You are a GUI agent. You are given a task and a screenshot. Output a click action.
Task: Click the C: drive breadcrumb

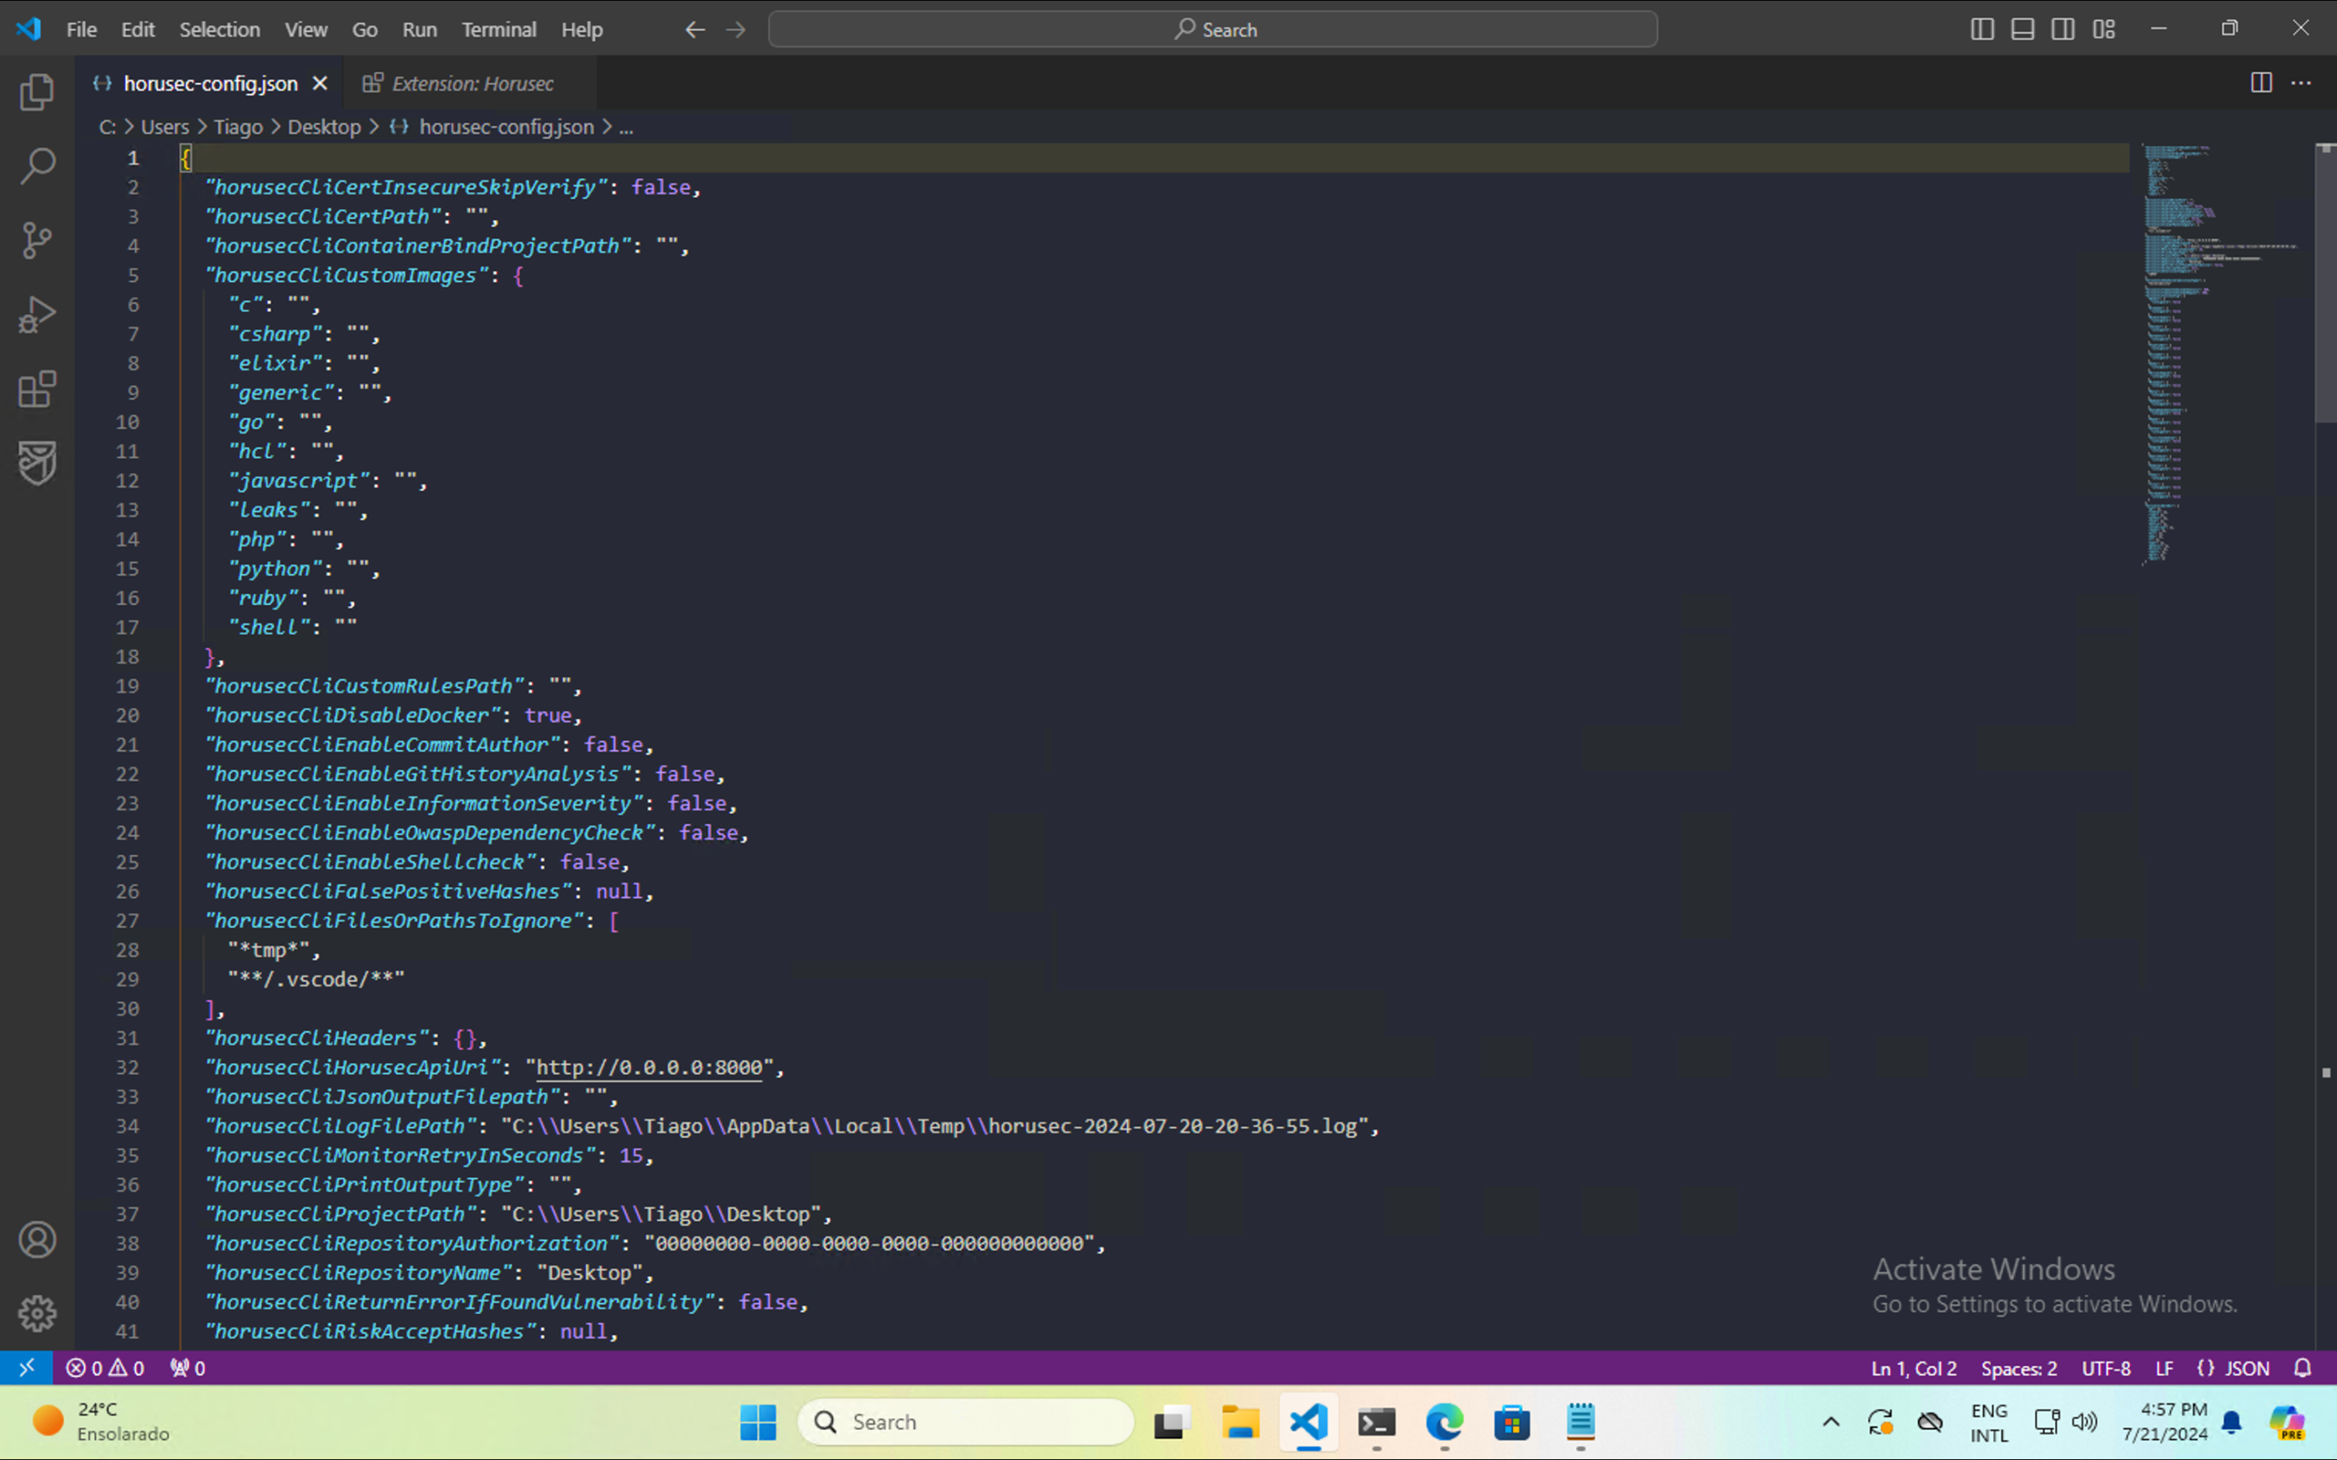[107, 127]
